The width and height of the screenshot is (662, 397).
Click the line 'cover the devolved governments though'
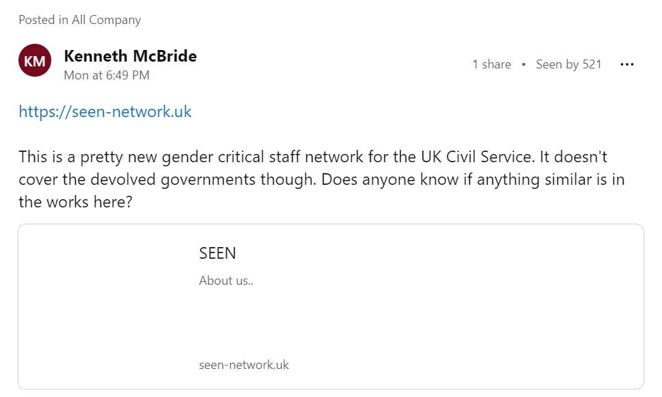coord(167,179)
